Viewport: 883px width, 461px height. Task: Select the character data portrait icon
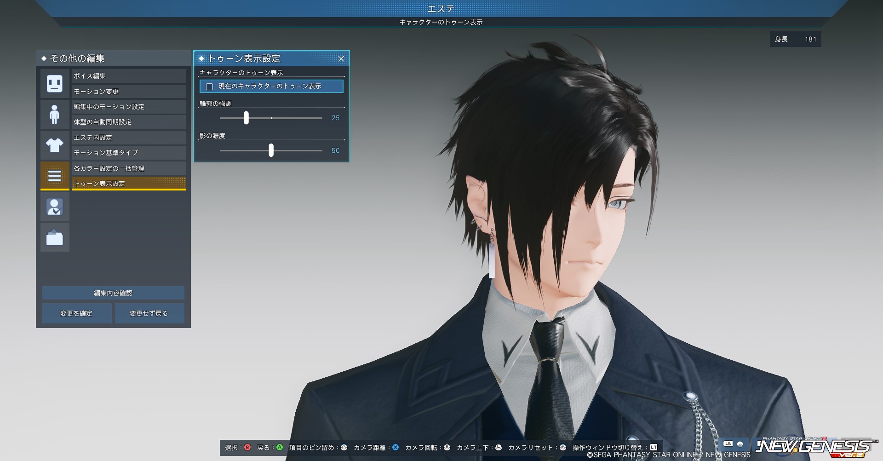click(x=55, y=207)
